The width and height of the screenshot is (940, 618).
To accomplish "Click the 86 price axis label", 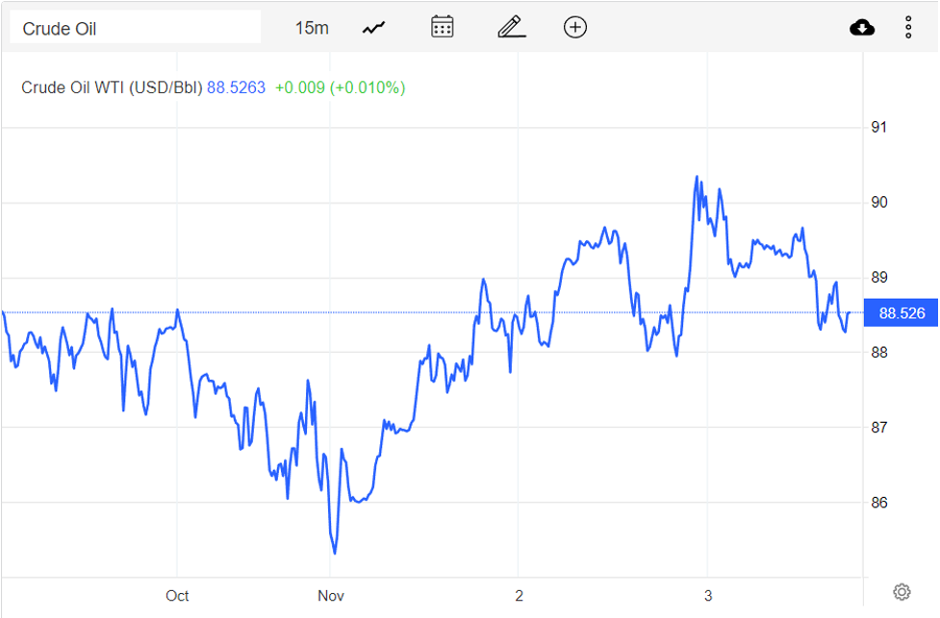I will tap(879, 503).
